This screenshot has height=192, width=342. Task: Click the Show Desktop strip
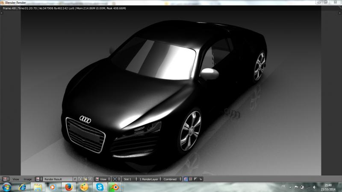click(340, 187)
